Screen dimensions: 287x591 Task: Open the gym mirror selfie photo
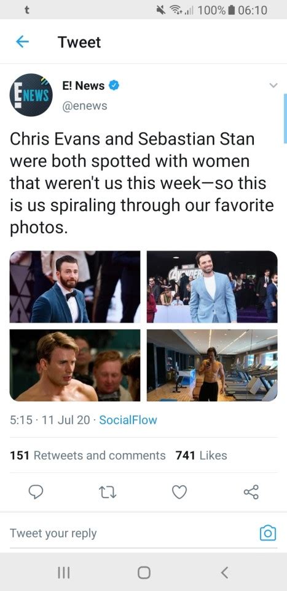point(212,365)
